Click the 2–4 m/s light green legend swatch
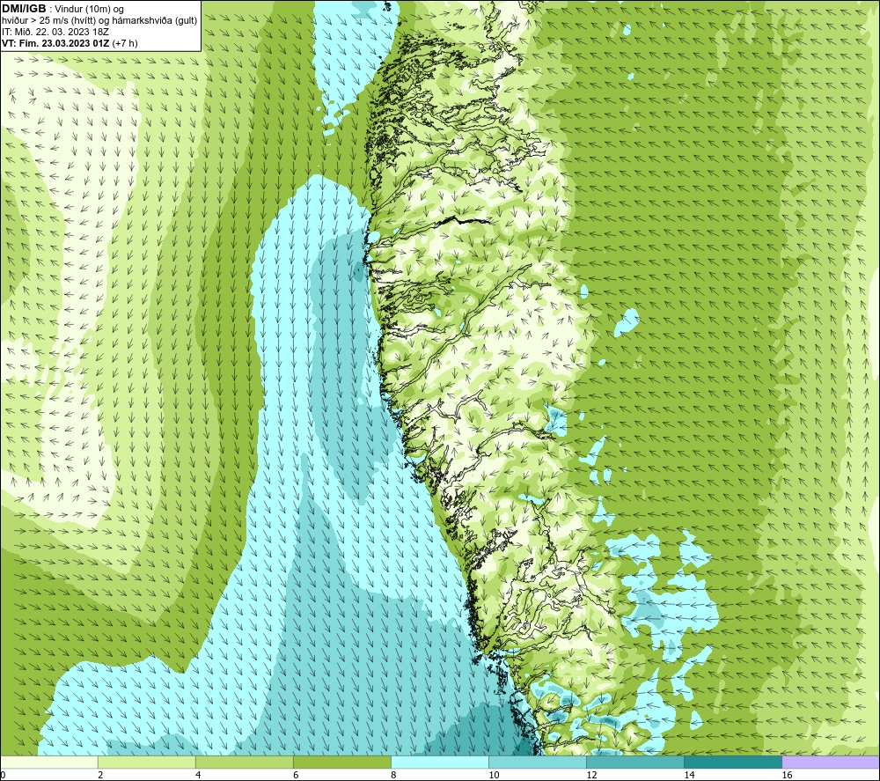This screenshot has height=781, width=880. point(146,763)
